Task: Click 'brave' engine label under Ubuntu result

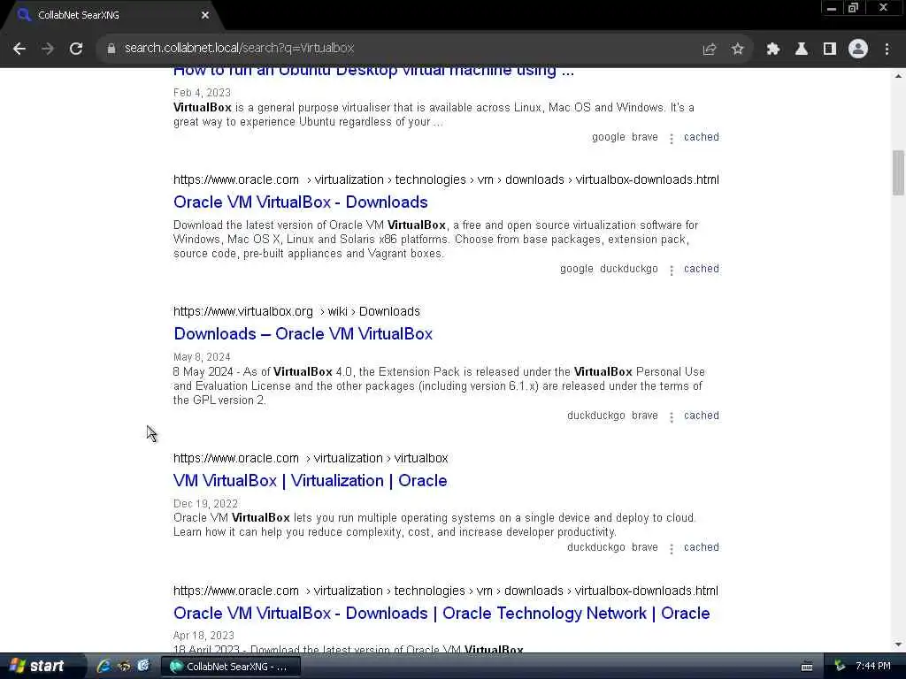Action: click(x=645, y=137)
